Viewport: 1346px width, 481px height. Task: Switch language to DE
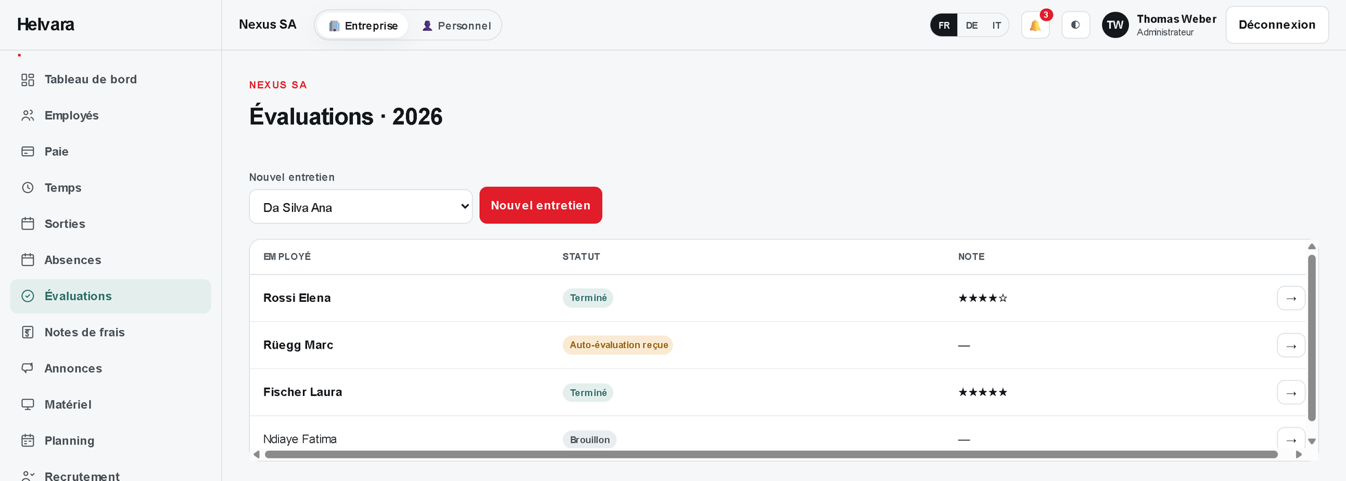(x=971, y=25)
